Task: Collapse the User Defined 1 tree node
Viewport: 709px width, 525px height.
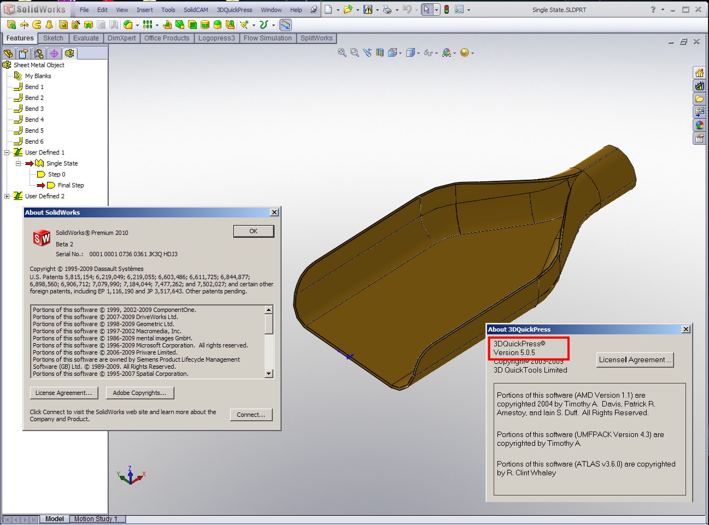Action: 7,152
